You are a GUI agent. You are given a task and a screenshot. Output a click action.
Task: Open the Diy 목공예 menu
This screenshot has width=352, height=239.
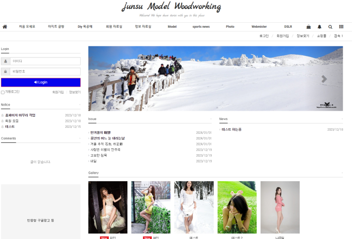(85, 26)
